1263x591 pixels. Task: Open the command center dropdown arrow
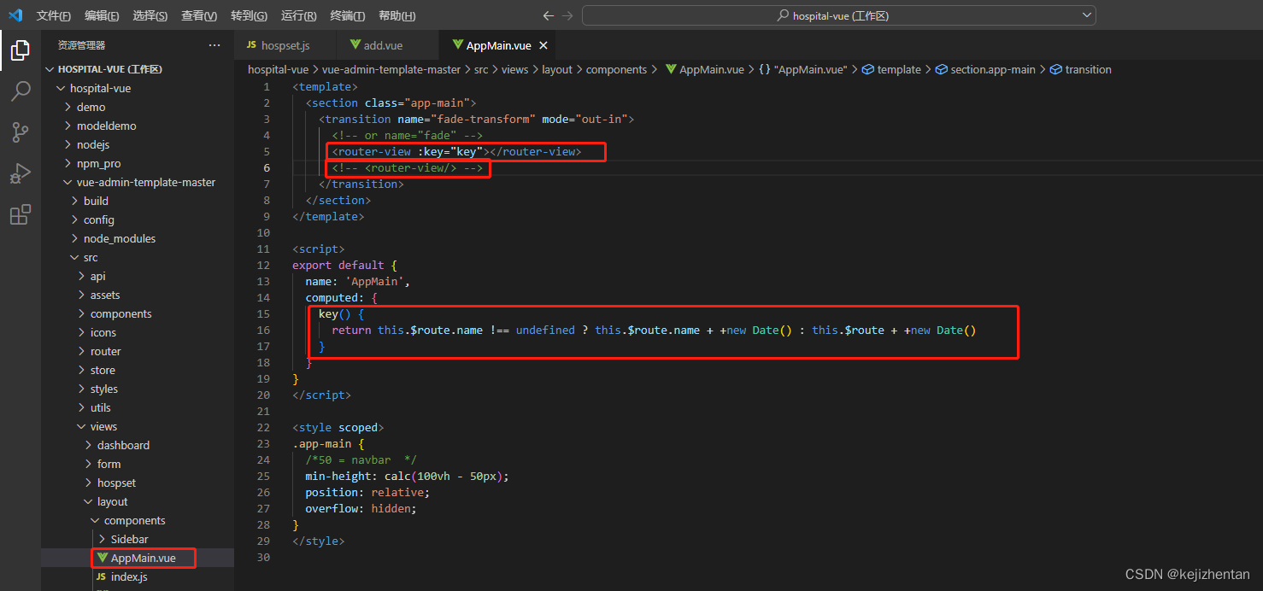click(1087, 15)
